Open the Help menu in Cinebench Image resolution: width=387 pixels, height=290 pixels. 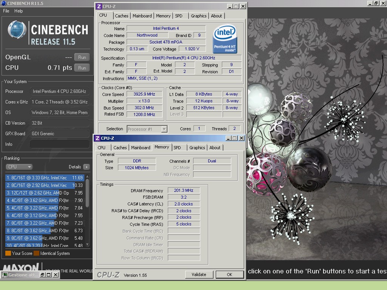[x=19, y=11]
